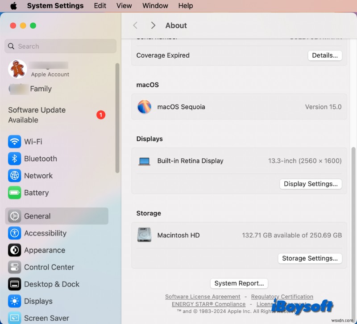Open the View menu
This screenshot has height=324, width=357.
[124, 6]
